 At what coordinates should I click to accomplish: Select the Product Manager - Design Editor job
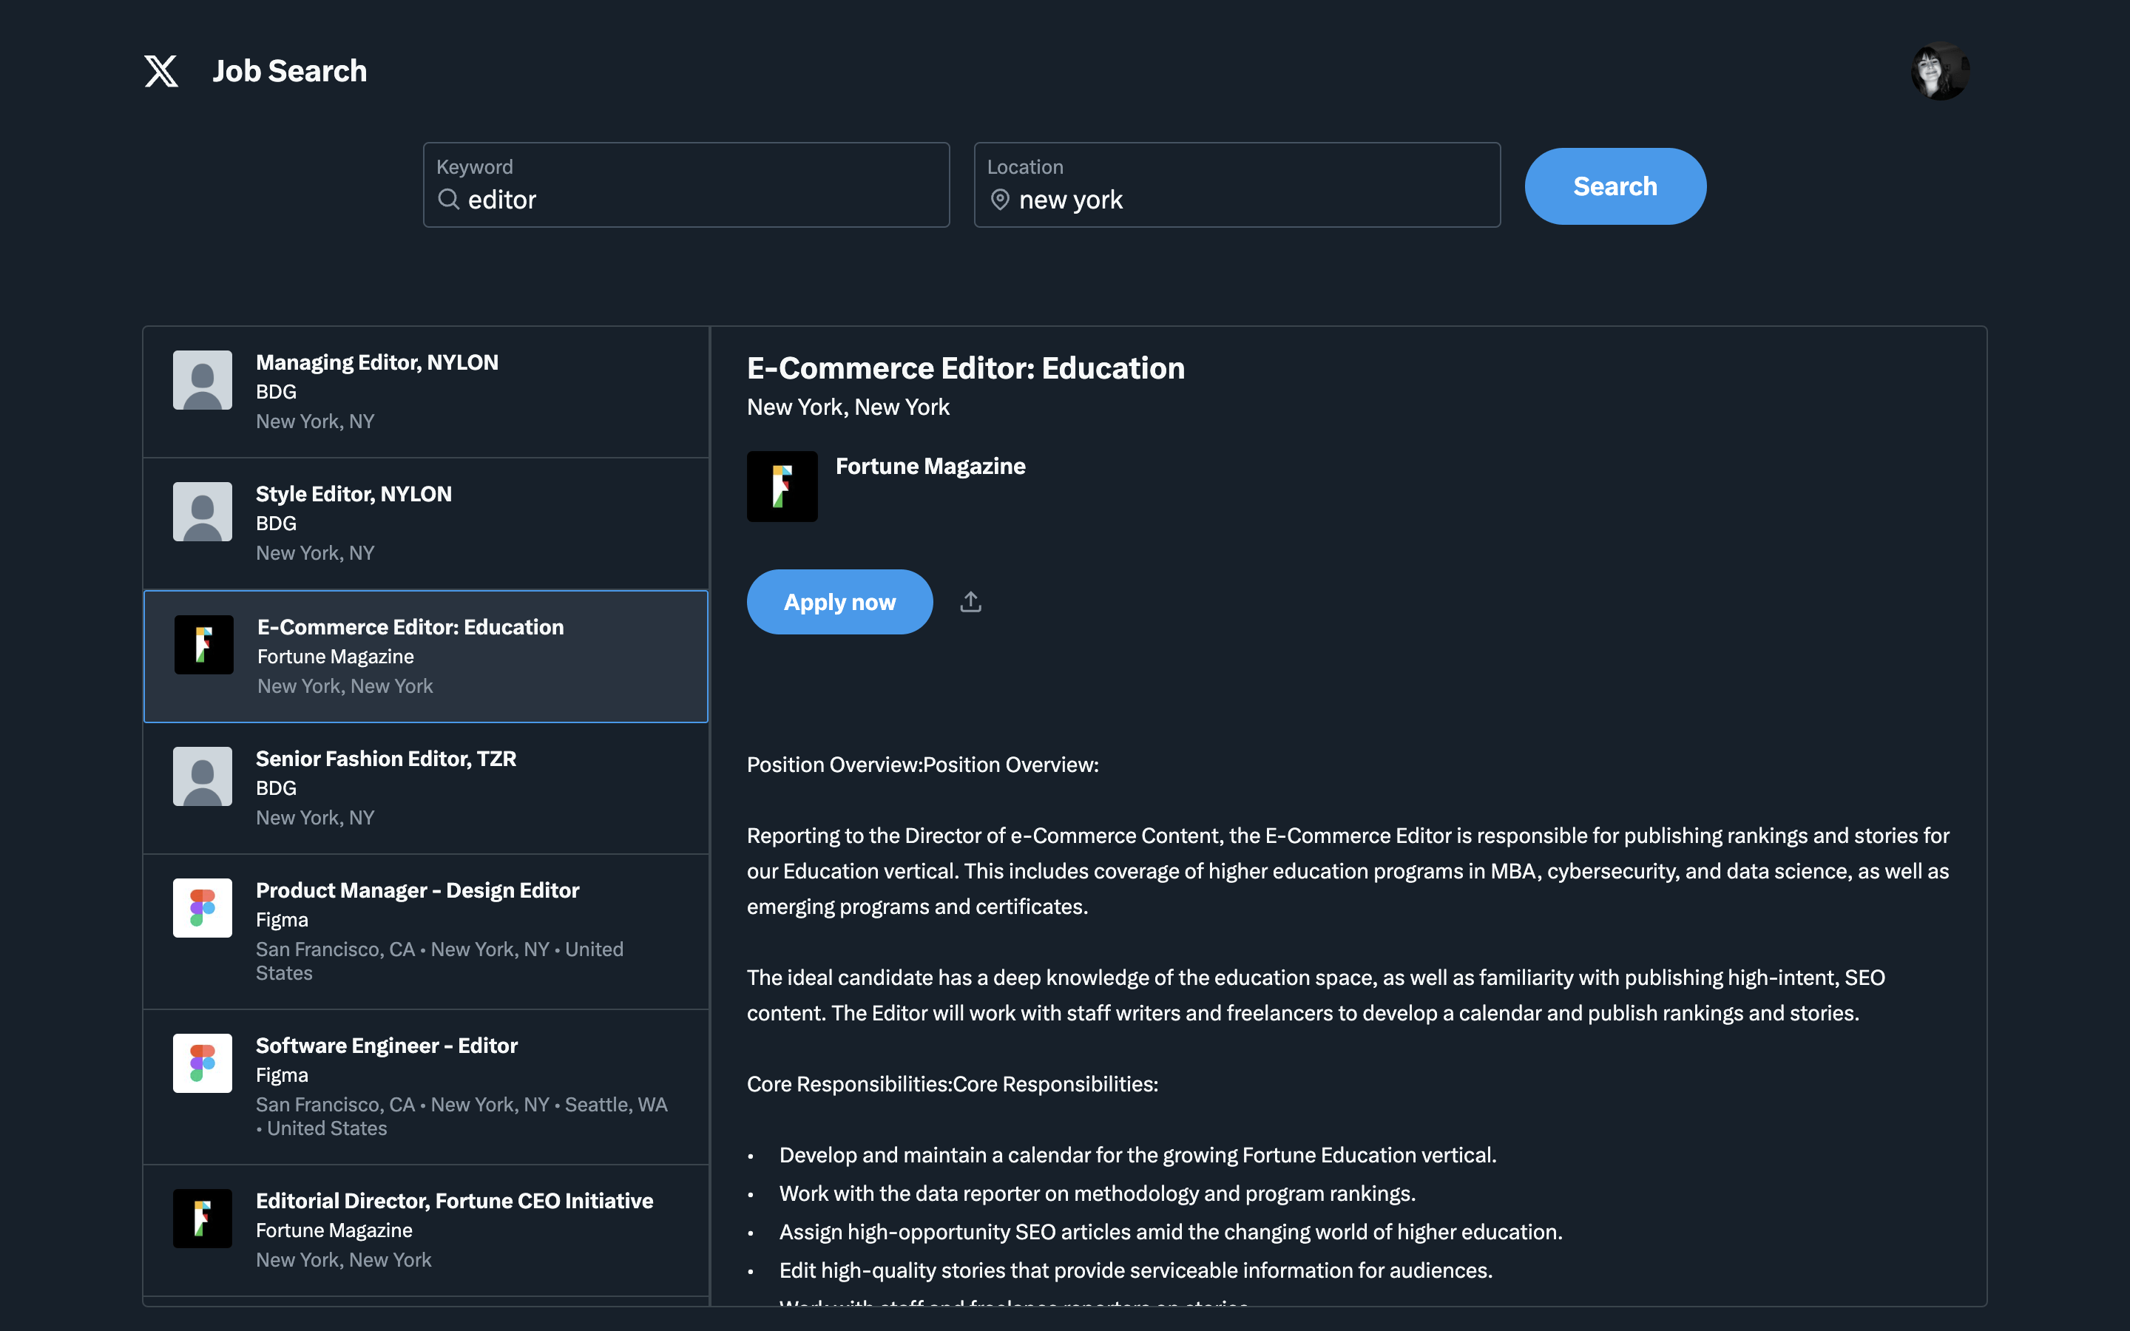[x=417, y=891]
